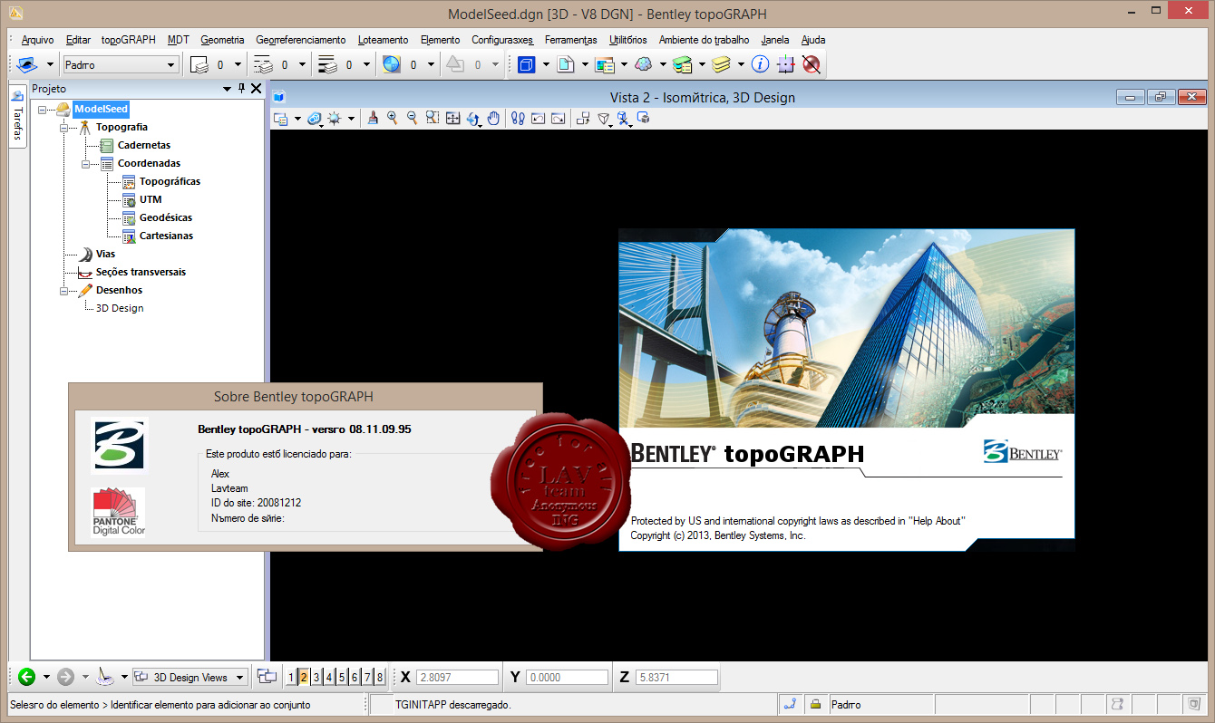Click the AccuDraw crosshair toolbar icon
The image size is (1215, 723).
click(x=785, y=64)
